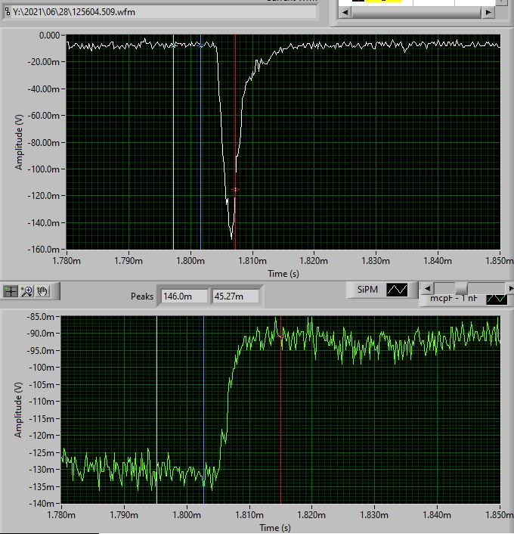Activate the zoom magnifier tool
Viewport: 514px width, 534px height.
(27, 291)
